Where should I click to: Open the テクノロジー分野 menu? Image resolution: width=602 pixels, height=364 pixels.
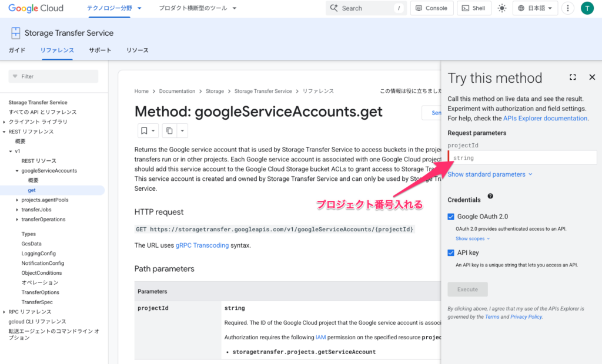click(114, 8)
